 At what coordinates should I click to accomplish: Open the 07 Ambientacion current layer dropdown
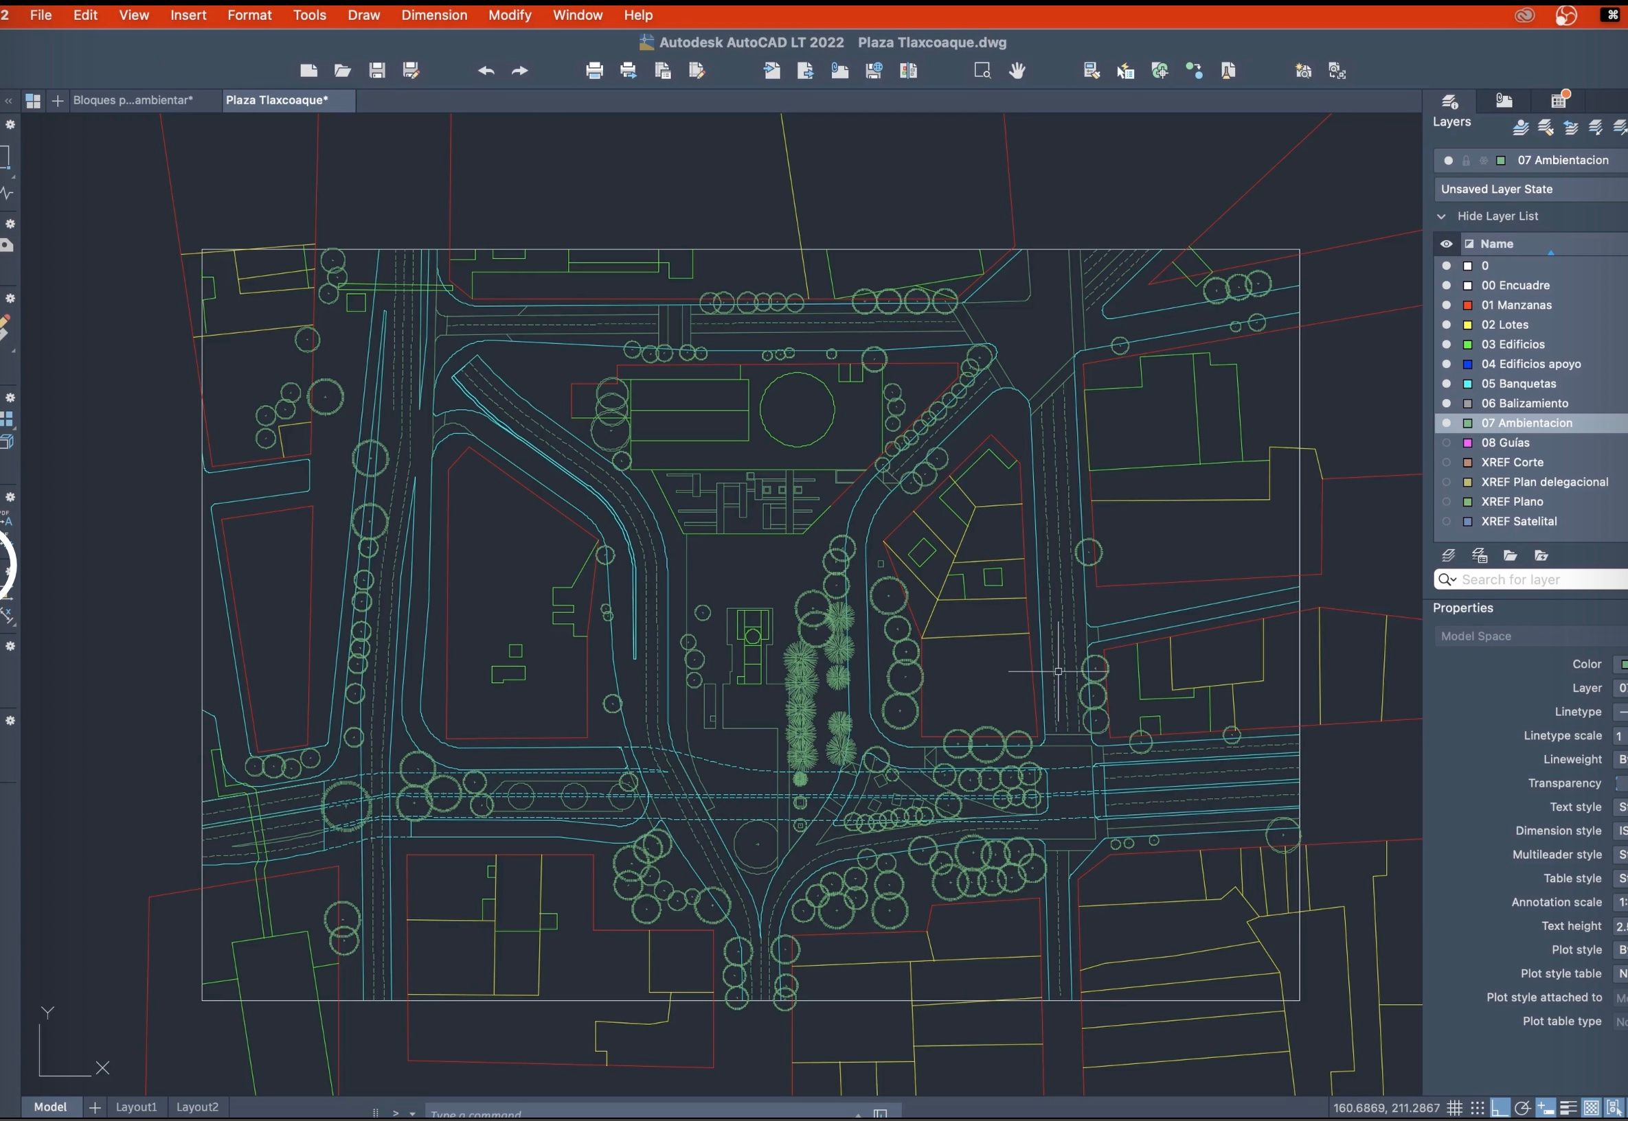(1530, 160)
